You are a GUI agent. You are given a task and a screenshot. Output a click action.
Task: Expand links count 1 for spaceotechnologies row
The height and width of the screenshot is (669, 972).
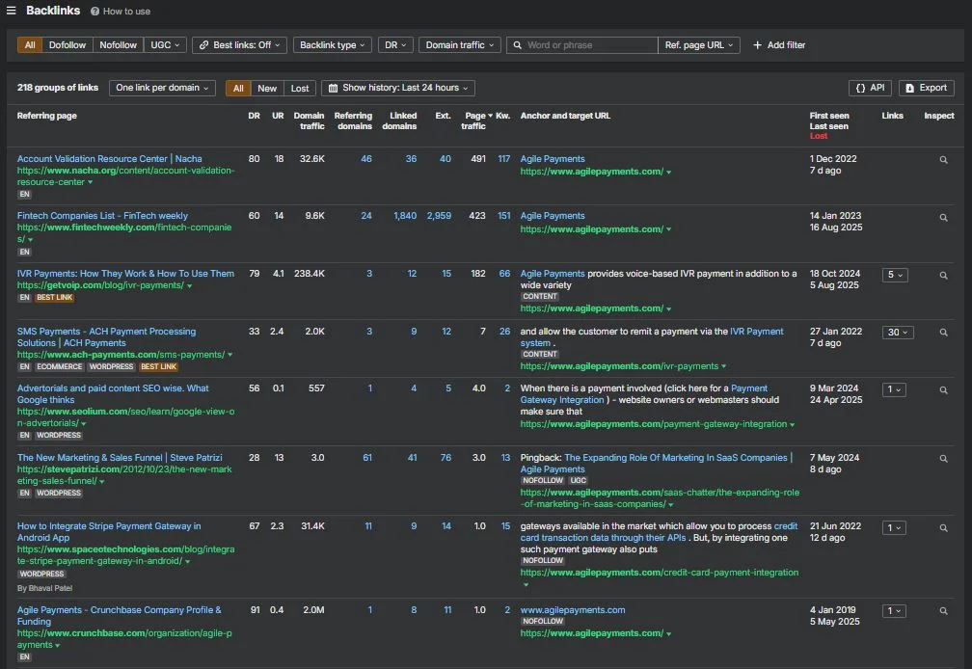[x=894, y=527]
